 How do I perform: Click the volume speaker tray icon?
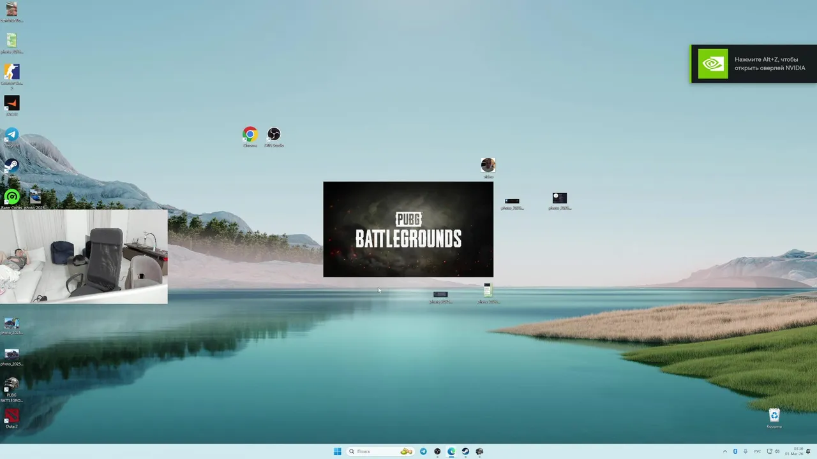tap(777, 451)
